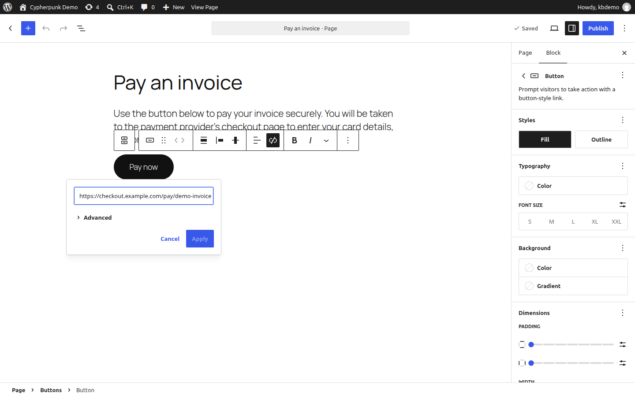The width and height of the screenshot is (635, 397).
Task: Open the updates indicator showing 4
Action: click(92, 7)
